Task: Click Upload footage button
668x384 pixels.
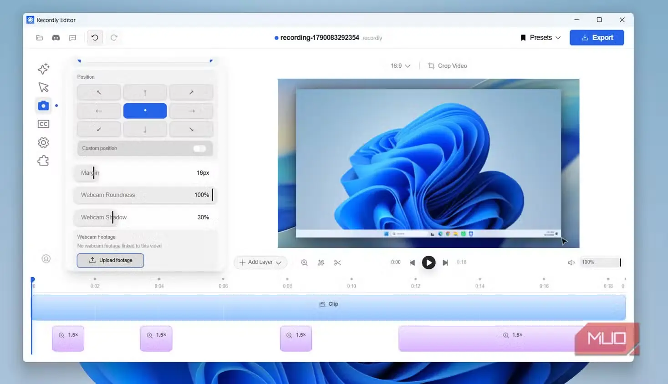Action: coord(110,260)
